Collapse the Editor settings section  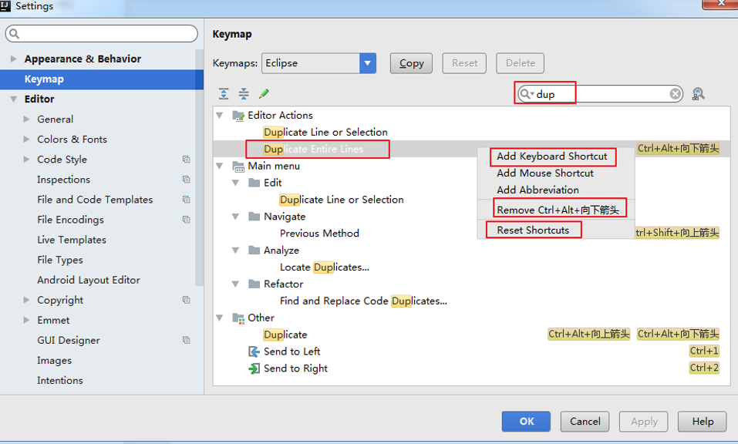pos(14,99)
